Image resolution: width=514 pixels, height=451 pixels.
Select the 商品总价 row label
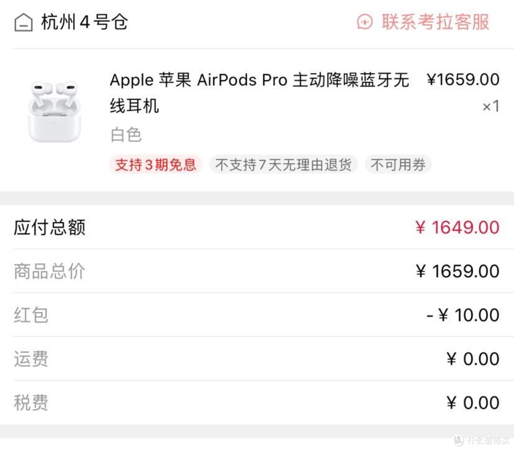pyautogui.click(x=49, y=271)
